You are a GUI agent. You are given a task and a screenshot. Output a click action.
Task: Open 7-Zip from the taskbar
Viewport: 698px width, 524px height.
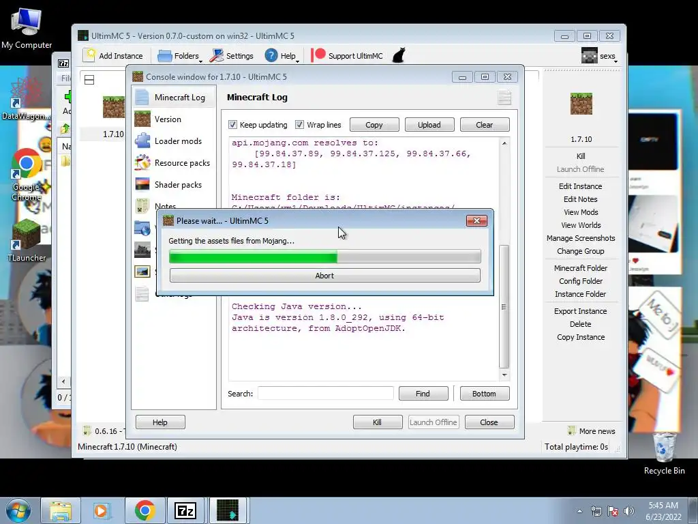point(185,510)
